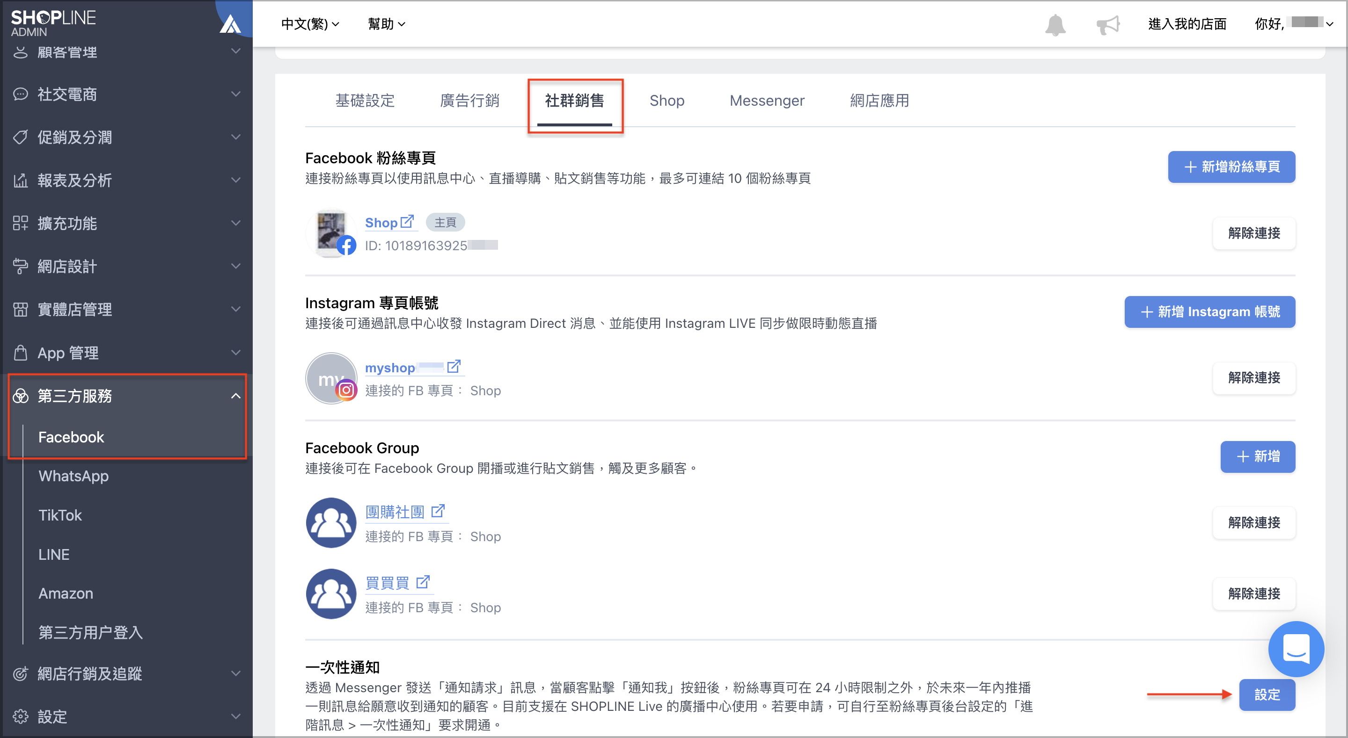This screenshot has height=738, width=1348.
Task: Click 新增 button for Facebook Group
Action: click(1258, 456)
